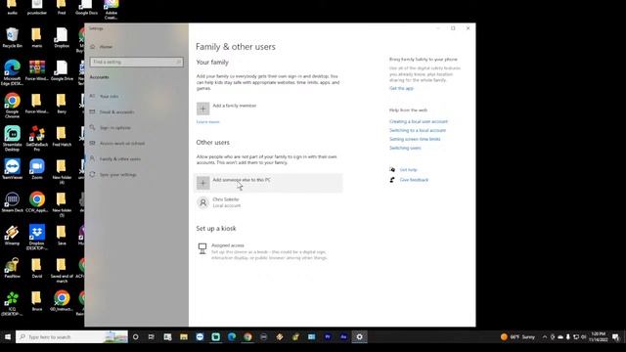Open Setting screen time limits help link
This screenshot has width=626, height=352.
click(x=415, y=139)
